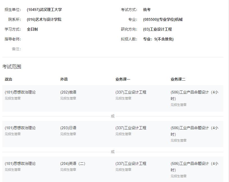This screenshot has height=182, width=229.
Task: Click the enrollment count 专业：9(不含推免)
Action: [158, 39]
